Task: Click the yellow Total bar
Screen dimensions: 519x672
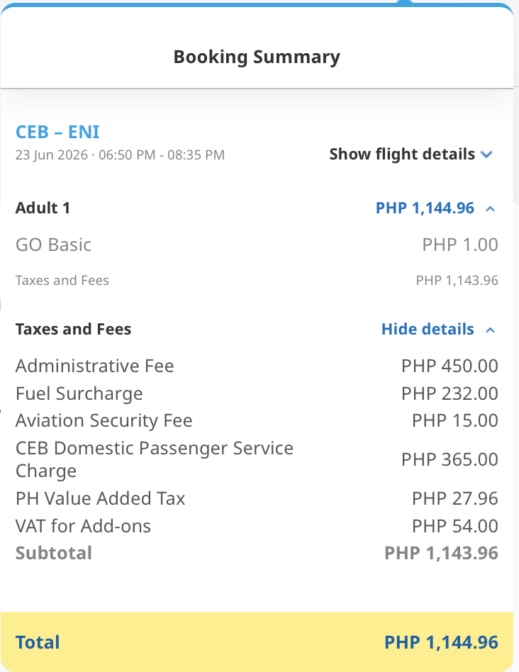Action: coord(257,642)
